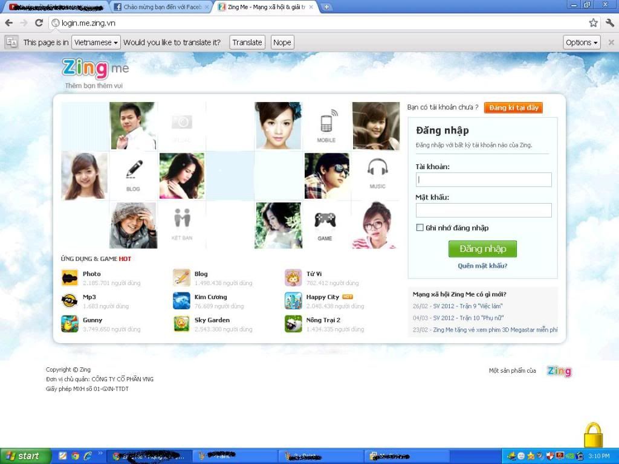Screen dimensions: 619x464
Task: Dismiss the translate bar with its X
Action: point(611,42)
